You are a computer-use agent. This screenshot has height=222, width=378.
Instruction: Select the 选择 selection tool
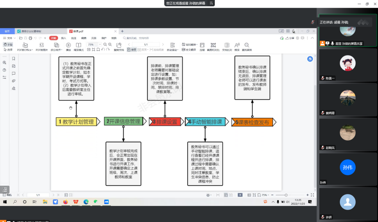tap(8, 49)
